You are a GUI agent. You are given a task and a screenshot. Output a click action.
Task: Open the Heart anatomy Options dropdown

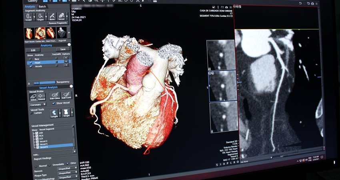pyautogui.click(x=66, y=62)
